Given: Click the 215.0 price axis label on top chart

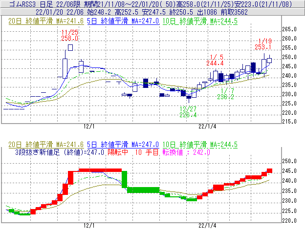Looking at the screenshot, I should pos(289,122).
